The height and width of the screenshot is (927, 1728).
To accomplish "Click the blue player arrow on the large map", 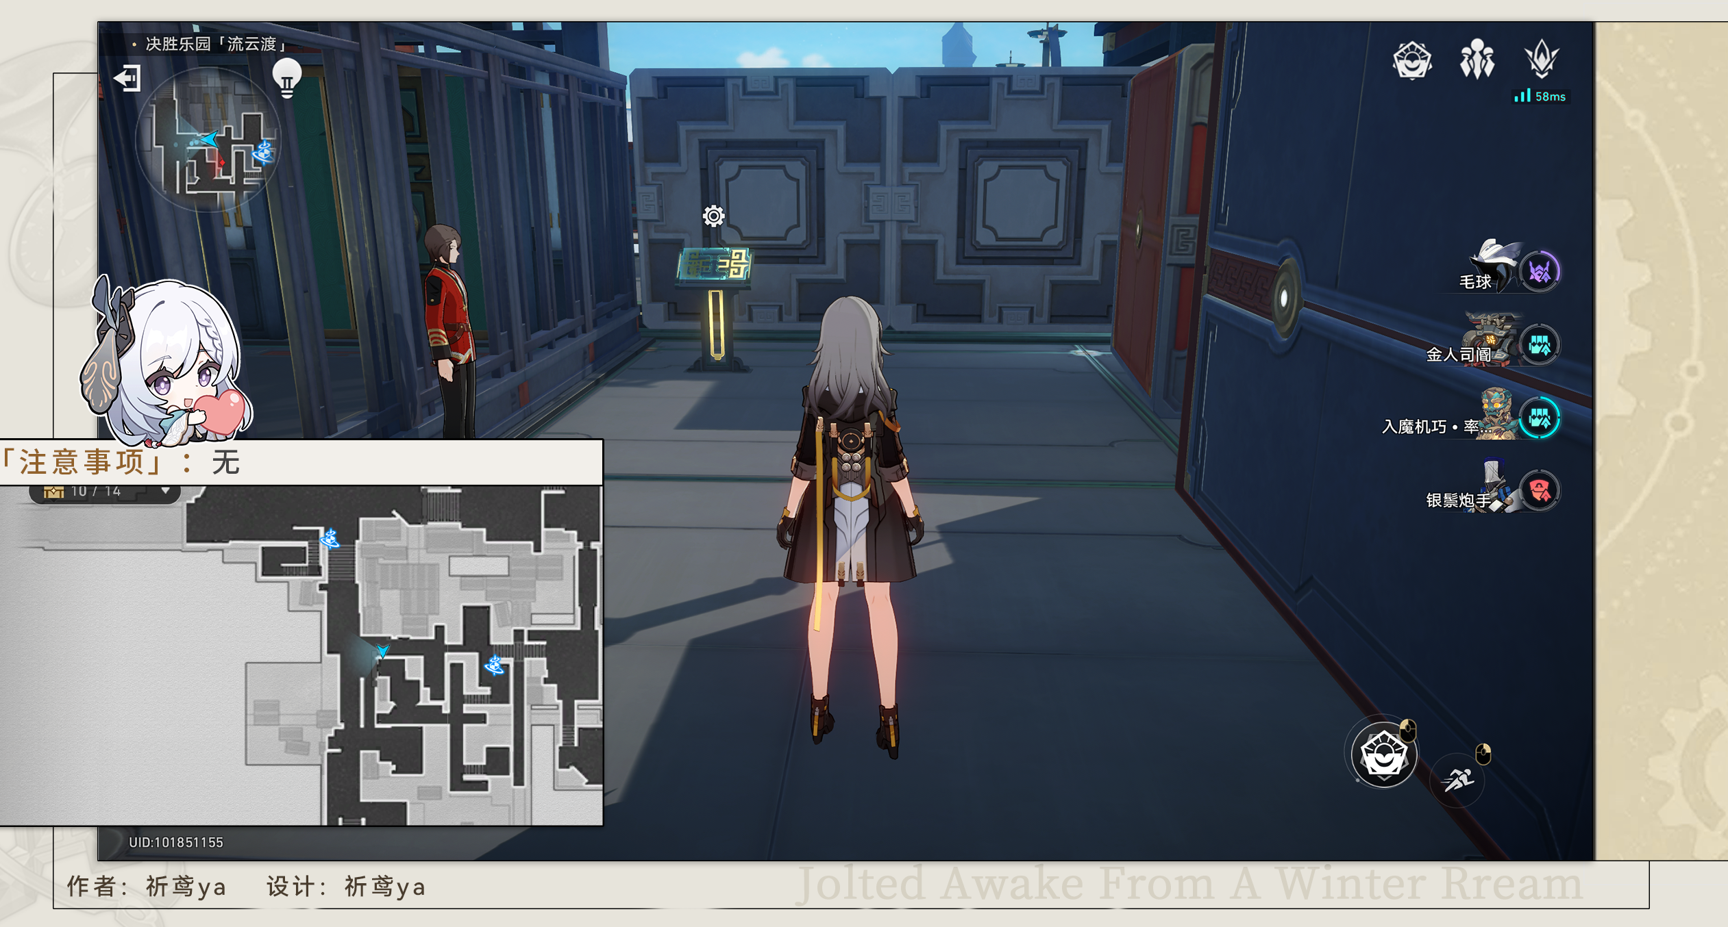I will click(x=382, y=650).
